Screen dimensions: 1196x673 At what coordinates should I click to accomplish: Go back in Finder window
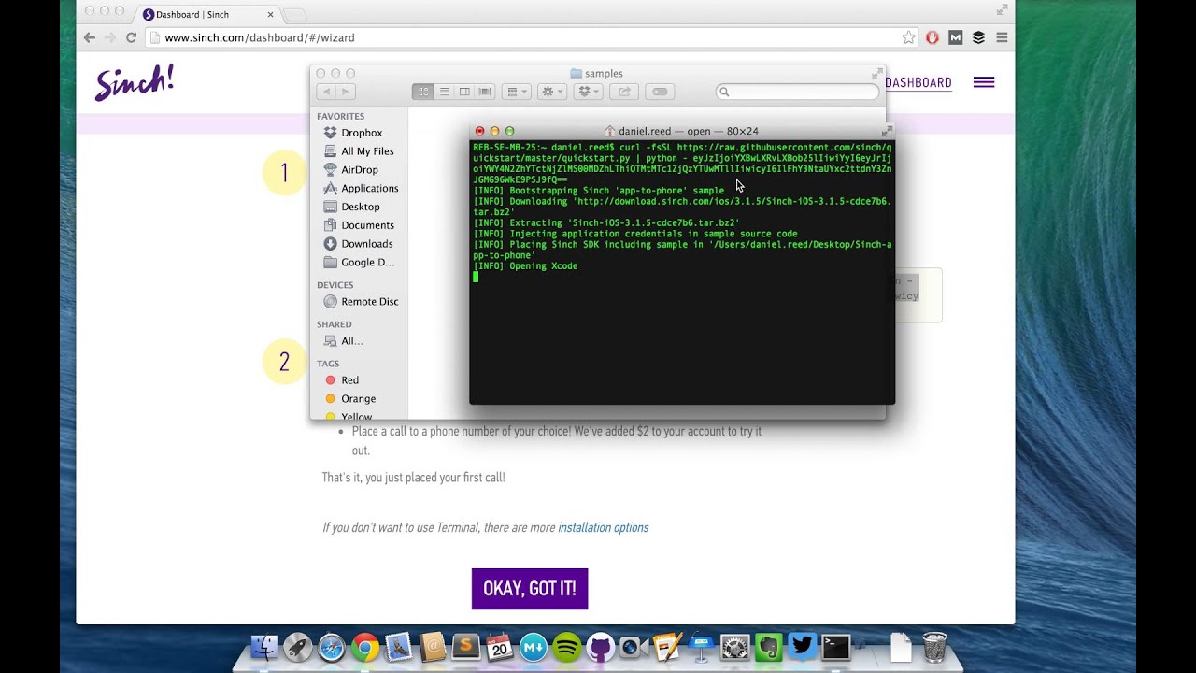(326, 92)
